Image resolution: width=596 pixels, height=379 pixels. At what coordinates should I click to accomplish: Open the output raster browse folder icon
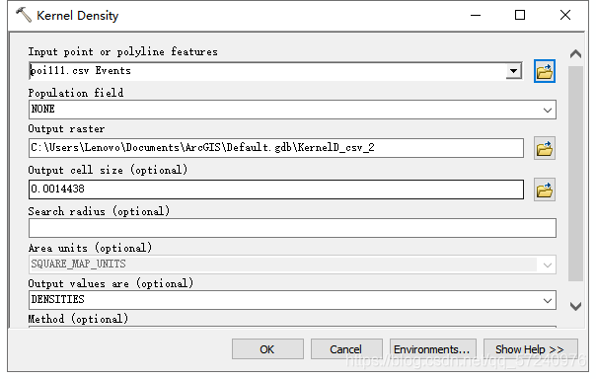pos(545,148)
